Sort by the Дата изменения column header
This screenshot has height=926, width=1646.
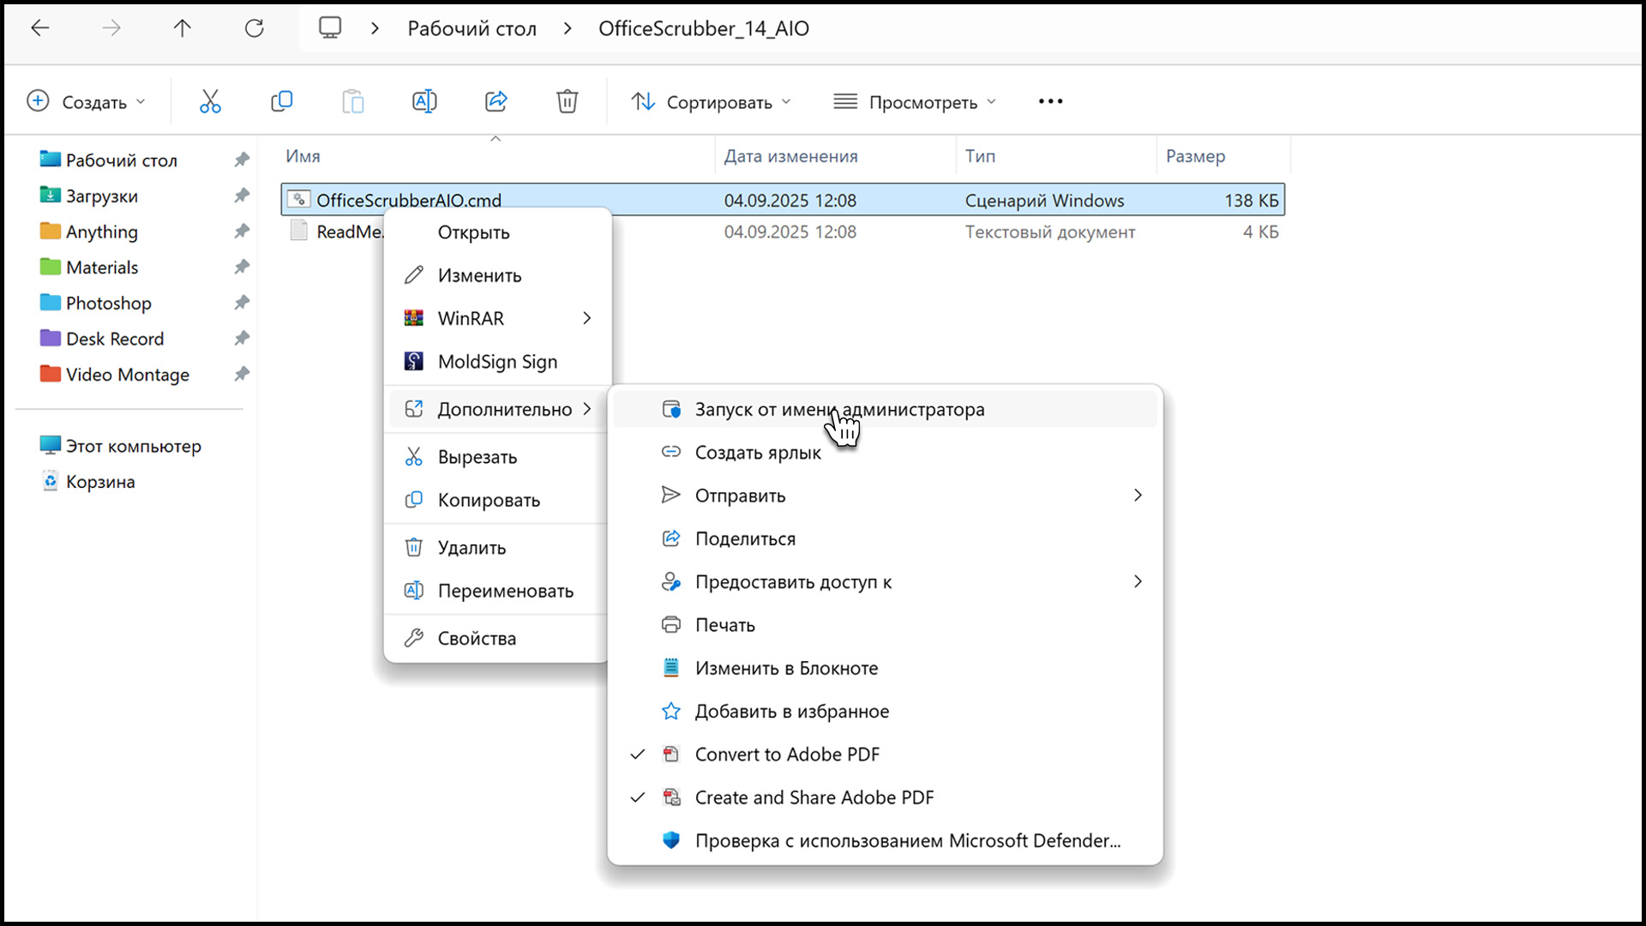(790, 156)
